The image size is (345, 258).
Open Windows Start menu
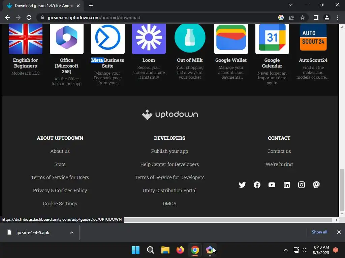pyautogui.click(x=135, y=250)
